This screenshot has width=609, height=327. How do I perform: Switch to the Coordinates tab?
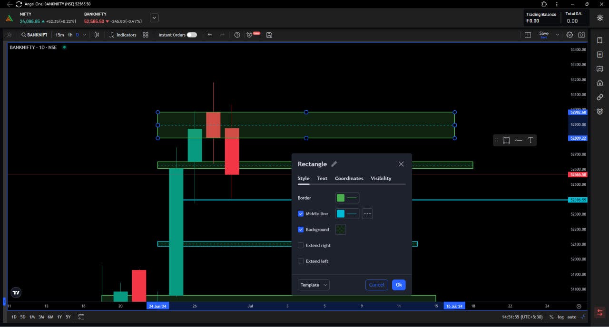click(349, 178)
